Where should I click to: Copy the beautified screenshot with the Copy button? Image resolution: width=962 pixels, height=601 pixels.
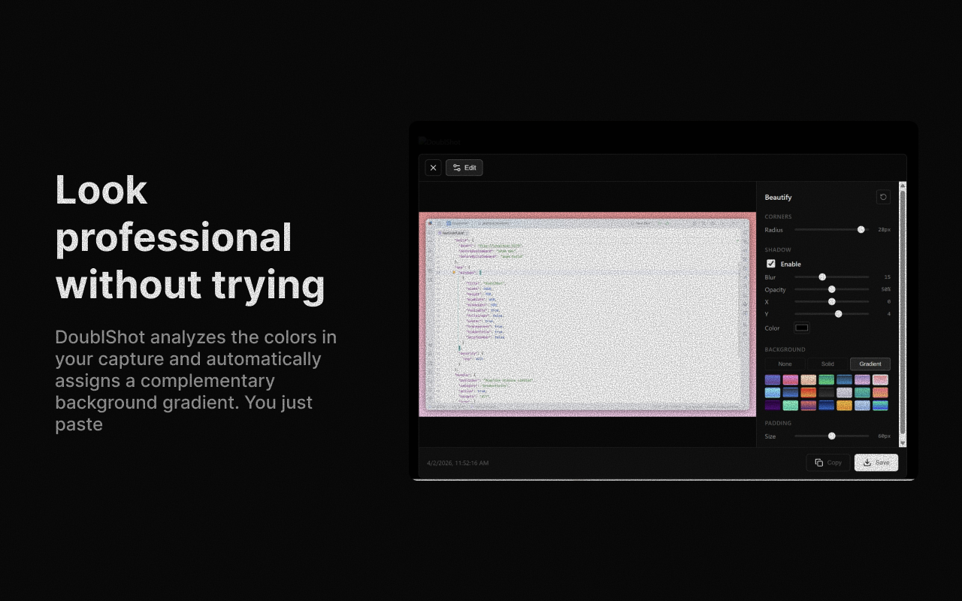pos(828,463)
